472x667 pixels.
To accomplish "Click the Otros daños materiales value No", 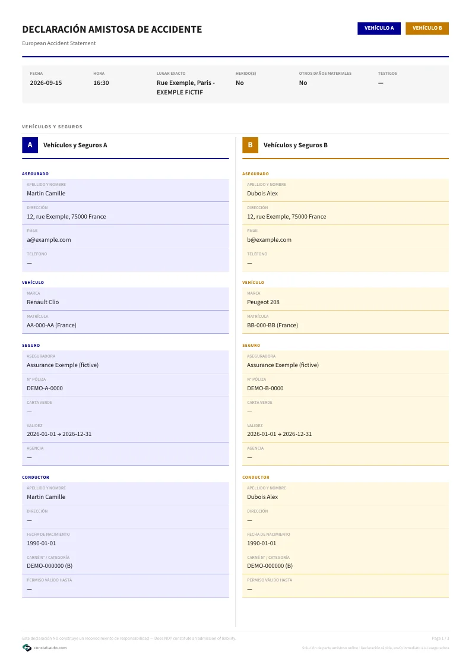I will coord(303,83).
